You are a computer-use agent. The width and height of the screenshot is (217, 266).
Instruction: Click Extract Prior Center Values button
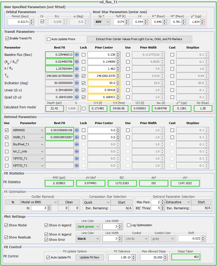tap(139, 39)
